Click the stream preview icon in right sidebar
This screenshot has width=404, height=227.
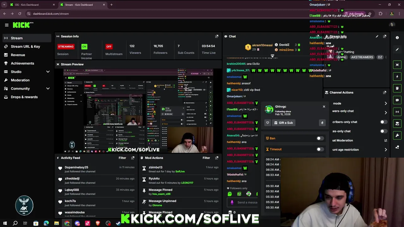point(397,65)
